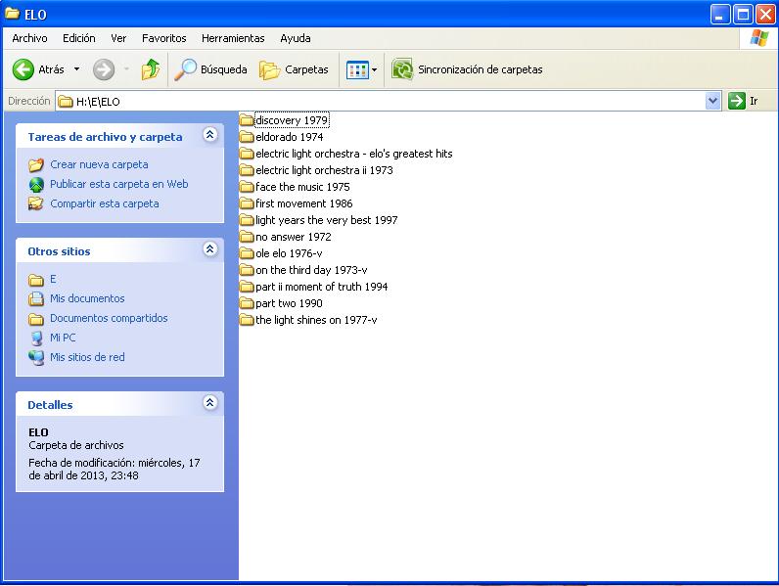Click the Crear nueva carpeta link
The width and height of the screenshot is (779, 586).
tap(100, 164)
